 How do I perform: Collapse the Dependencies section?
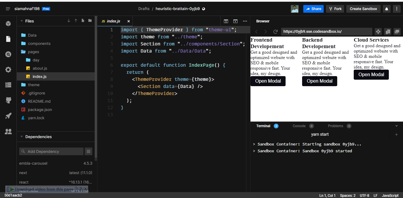pyautogui.click(x=22, y=137)
